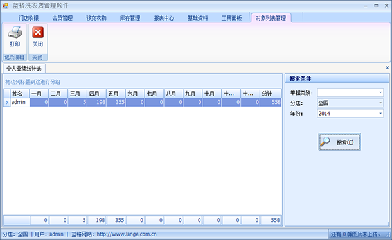The height and width of the screenshot is (240, 392).
Task: Select the 个人业绩统计表 document tab
Action: 24,69
